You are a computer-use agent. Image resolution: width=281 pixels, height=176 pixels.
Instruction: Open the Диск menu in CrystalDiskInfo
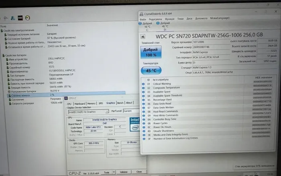pyautogui.click(x=189, y=18)
